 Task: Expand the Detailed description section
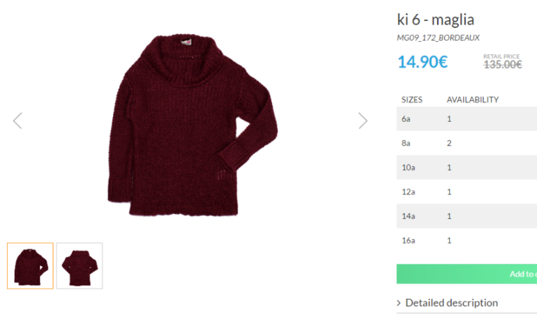pyautogui.click(x=451, y=303)
